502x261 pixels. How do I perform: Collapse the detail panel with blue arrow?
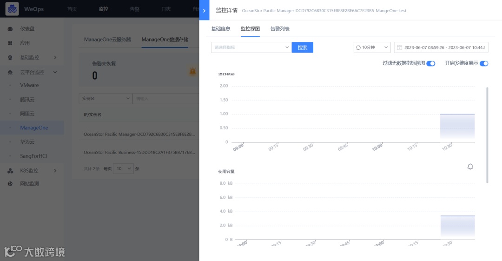pos(204,10)
